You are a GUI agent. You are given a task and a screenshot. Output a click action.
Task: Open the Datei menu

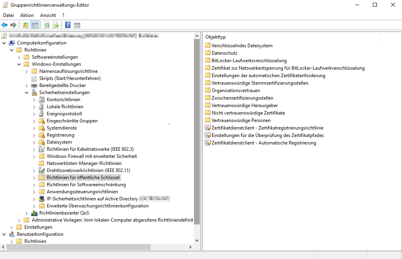click(8, 15)
